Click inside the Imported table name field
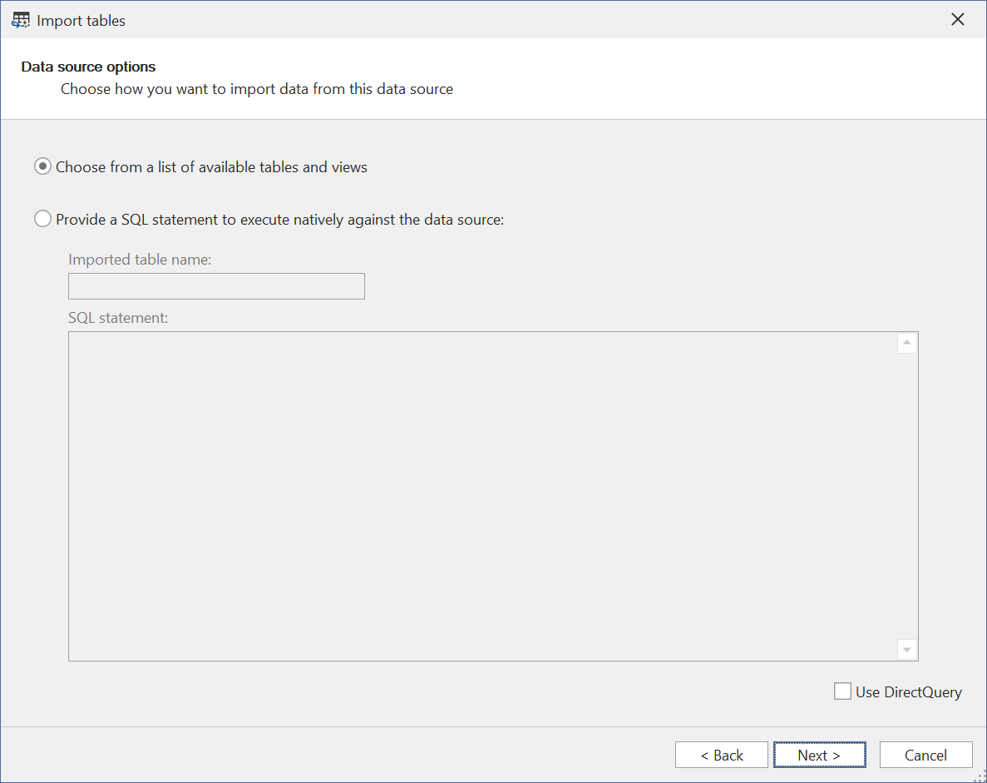Screen dimensions: 987x783 tap(216, 285)
